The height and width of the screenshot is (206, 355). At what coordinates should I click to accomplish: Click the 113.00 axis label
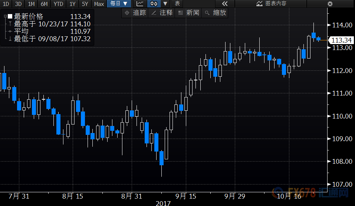342,48
